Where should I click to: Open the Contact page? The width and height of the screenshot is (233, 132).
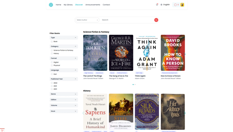point(106,5)
